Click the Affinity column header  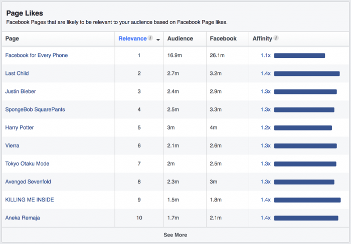262,38
